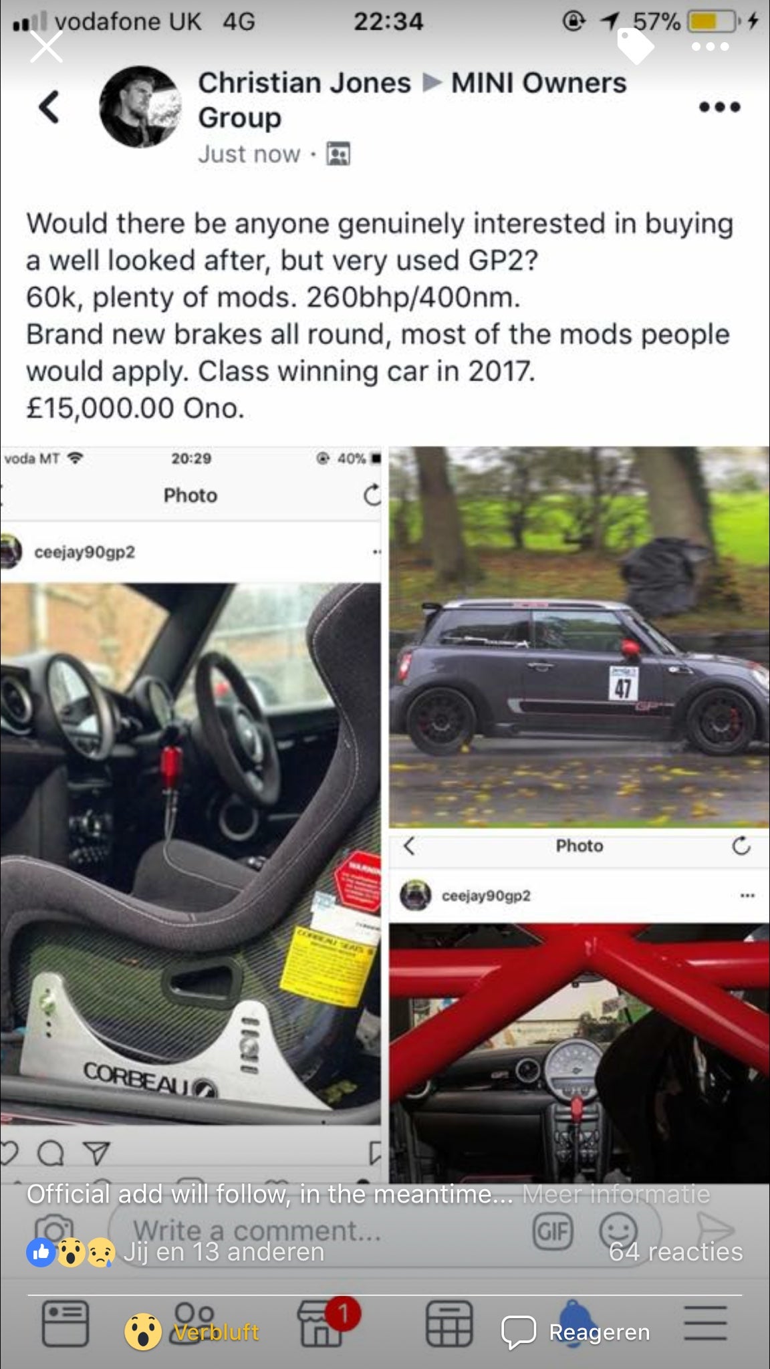Open the top-right three-dot overlay menu
770x1369 pixels.
[x=711, y=47]
